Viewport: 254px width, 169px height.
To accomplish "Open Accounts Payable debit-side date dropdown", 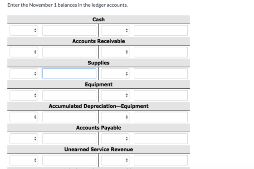I will 24,139.
